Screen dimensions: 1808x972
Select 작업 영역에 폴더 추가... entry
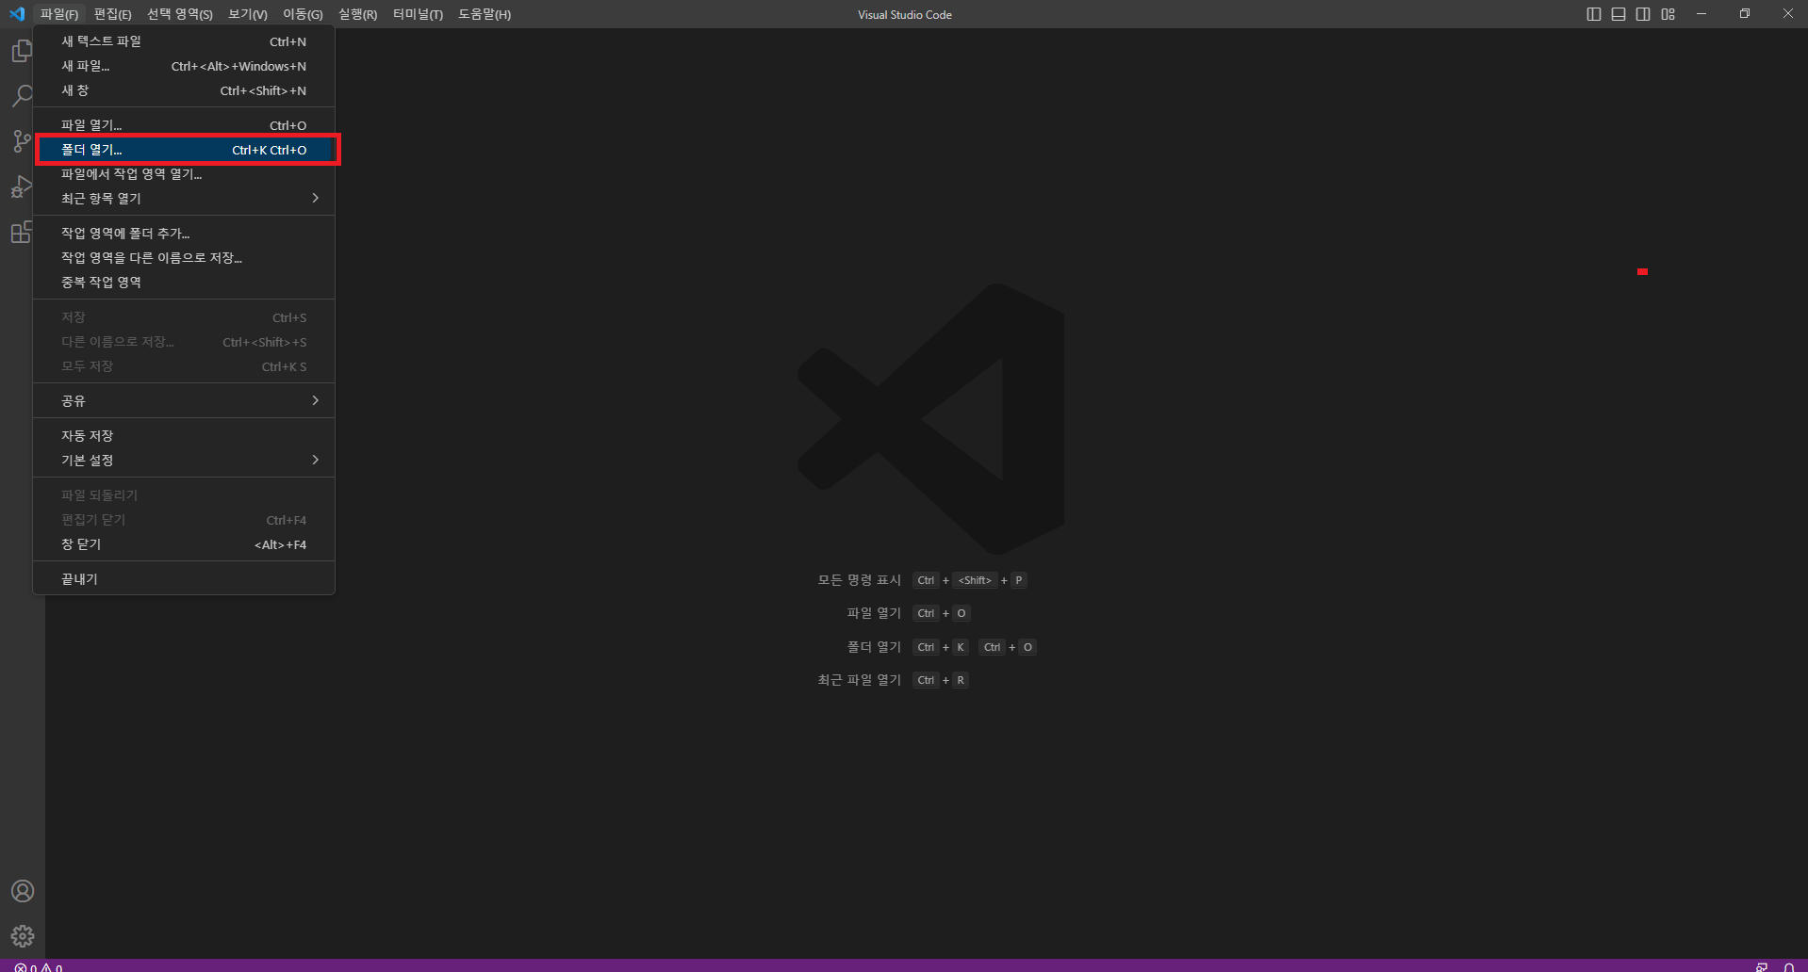pos(184,234)
